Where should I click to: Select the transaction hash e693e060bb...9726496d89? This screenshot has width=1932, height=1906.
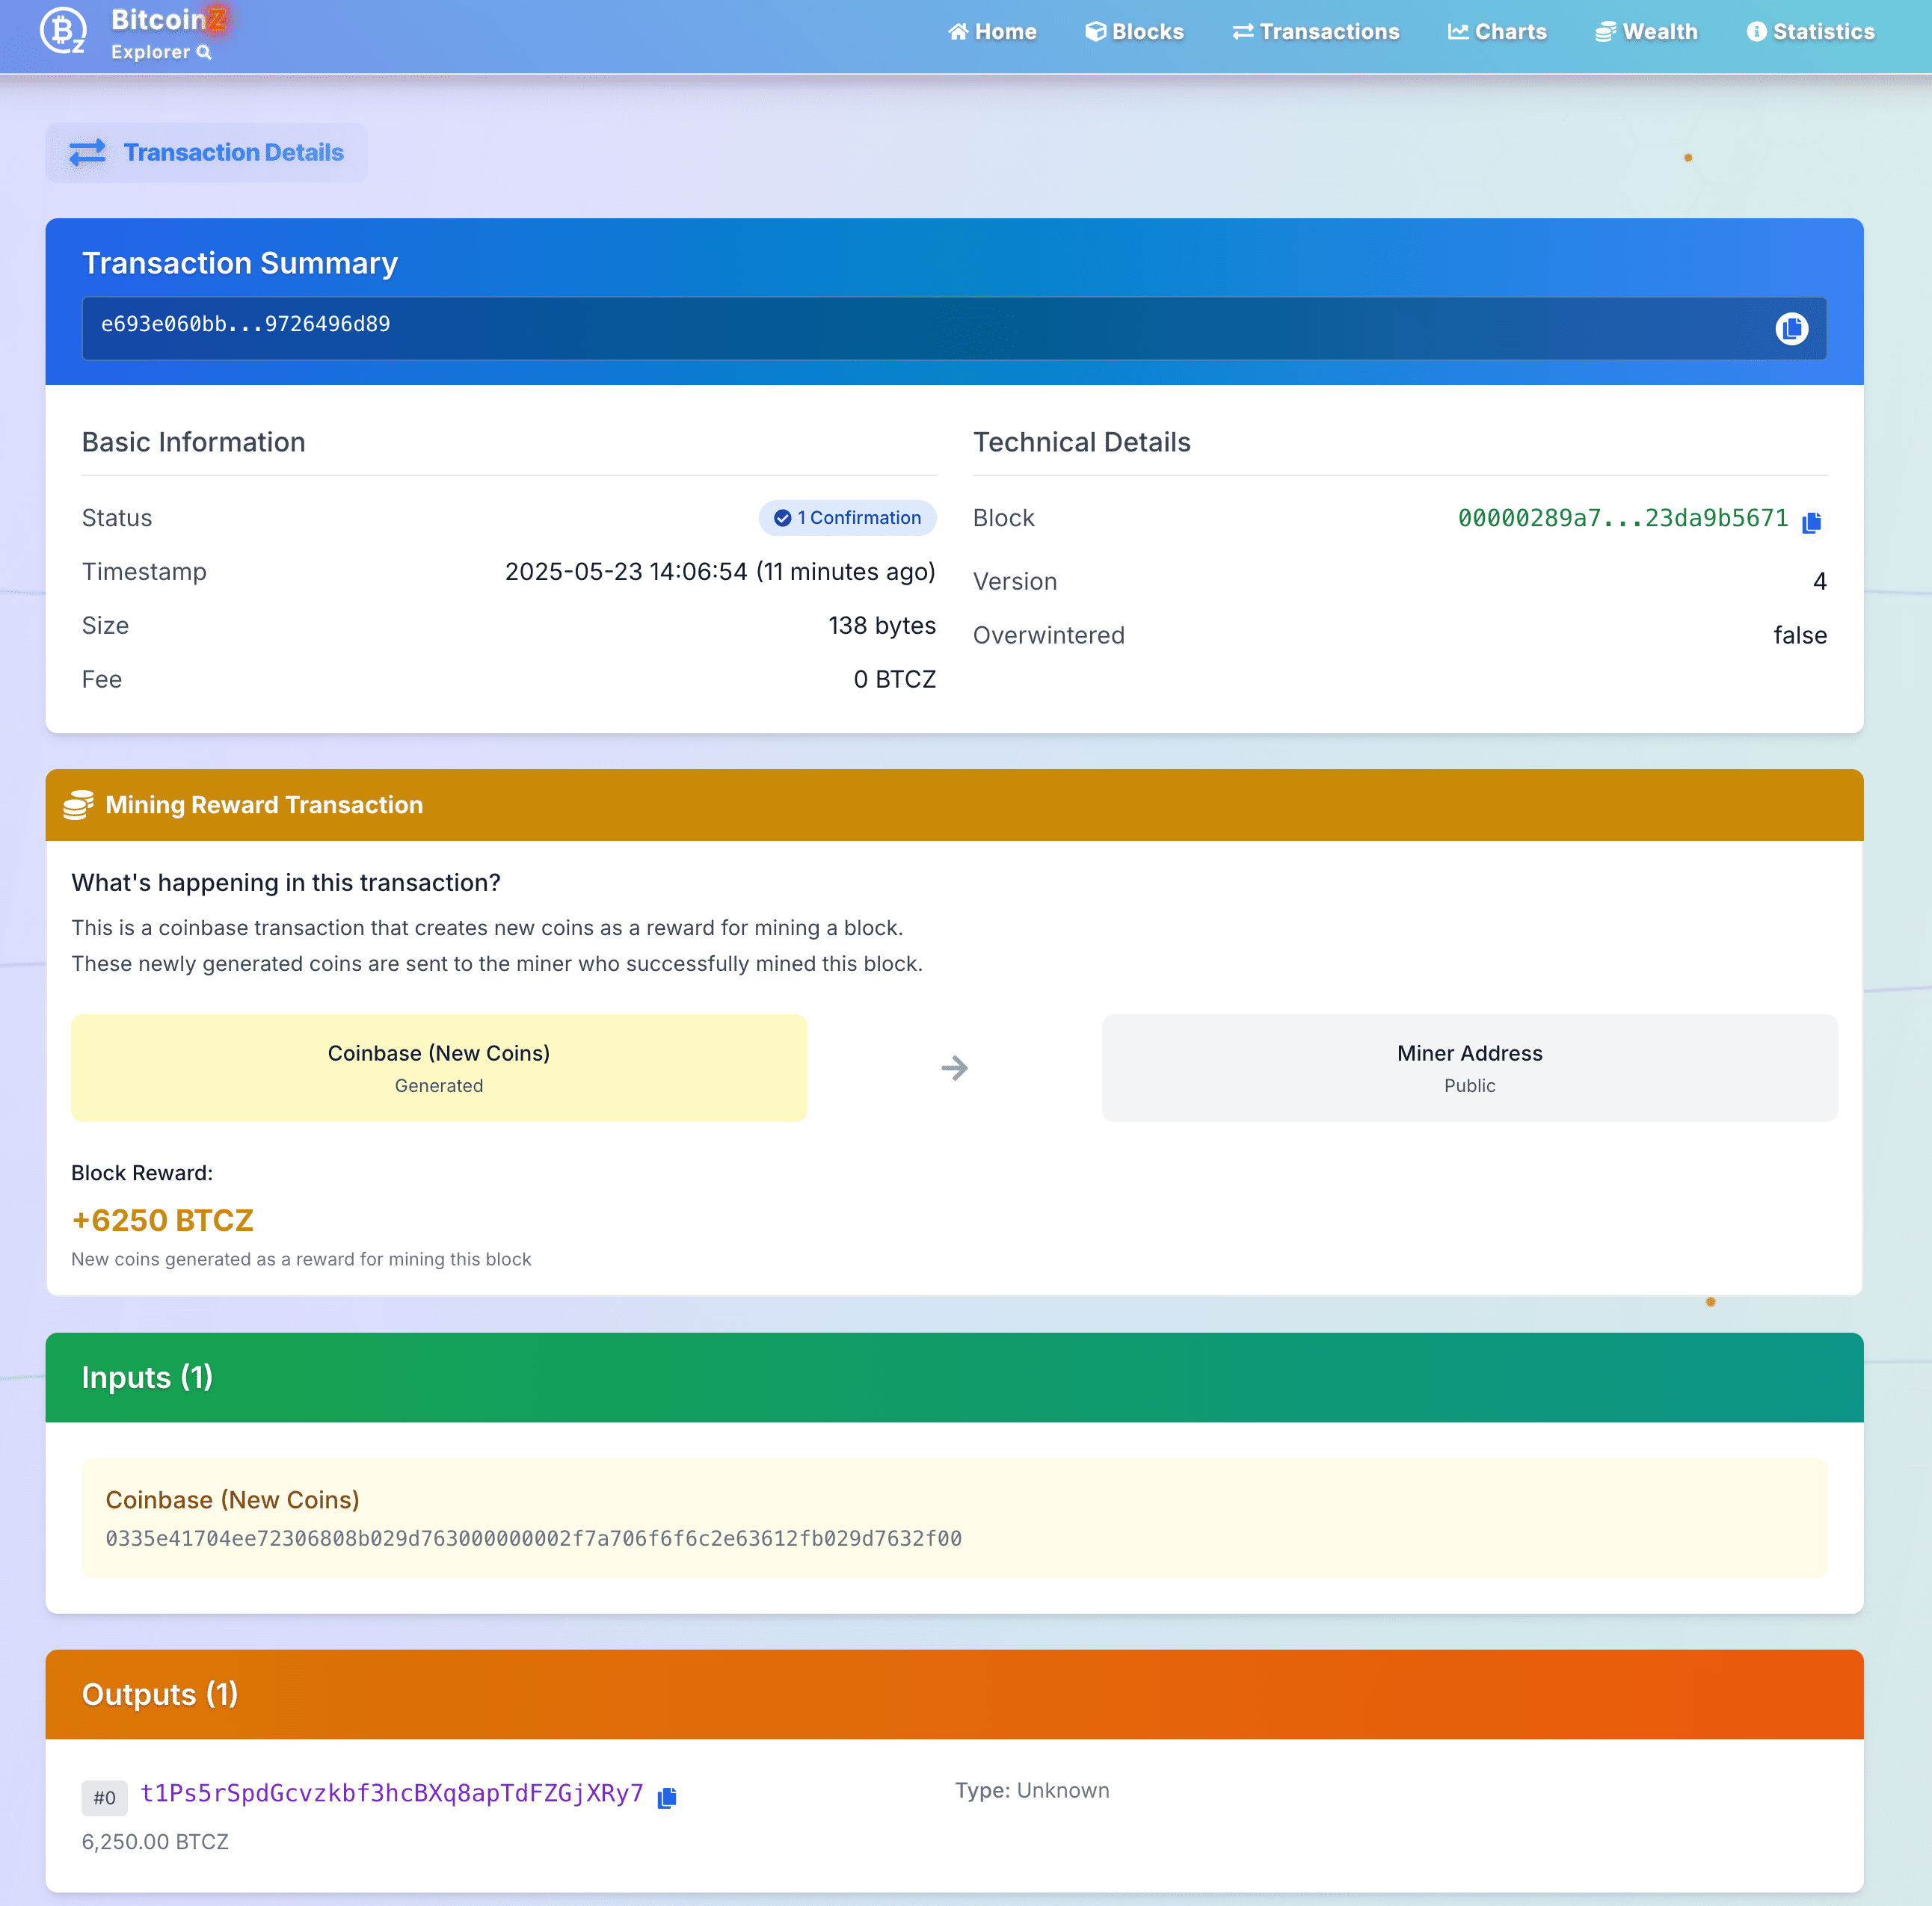point(245,324)
